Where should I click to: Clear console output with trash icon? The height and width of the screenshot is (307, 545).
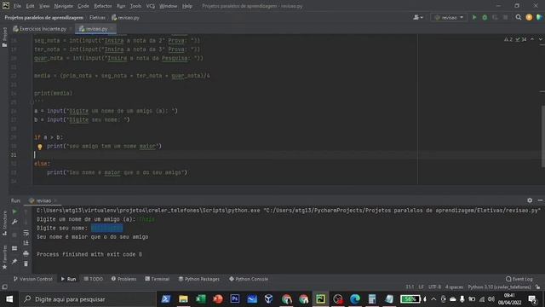(x=26, y=264)
